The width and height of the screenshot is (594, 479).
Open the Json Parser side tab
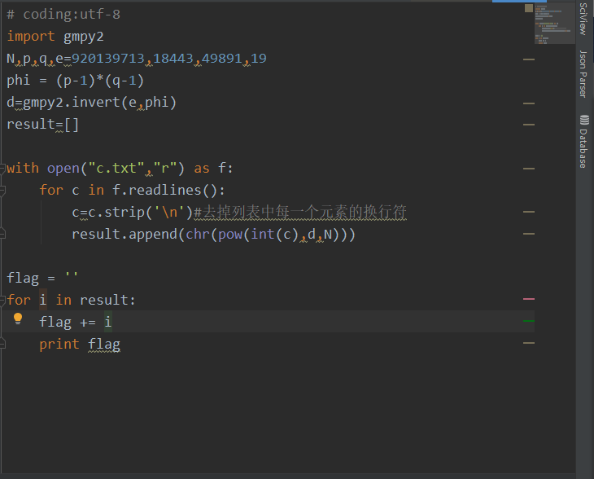point(583,74)
